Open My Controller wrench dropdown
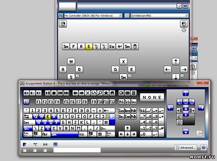 pyautogui.click(x=120, y=15)
